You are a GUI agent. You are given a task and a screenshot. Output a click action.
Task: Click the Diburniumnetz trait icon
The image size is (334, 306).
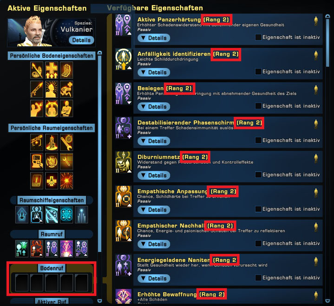(124, 162)
